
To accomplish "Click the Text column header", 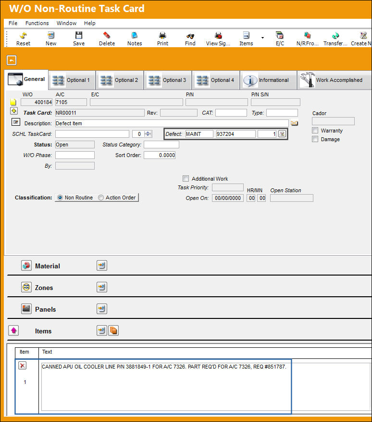I will coord(47,352).
